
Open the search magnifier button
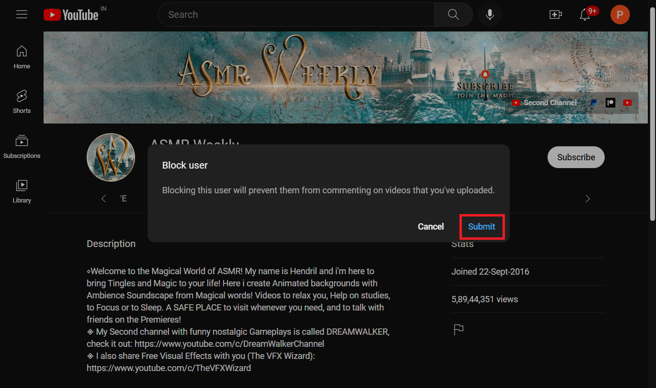pyautogui.click(x=453, y=14)
